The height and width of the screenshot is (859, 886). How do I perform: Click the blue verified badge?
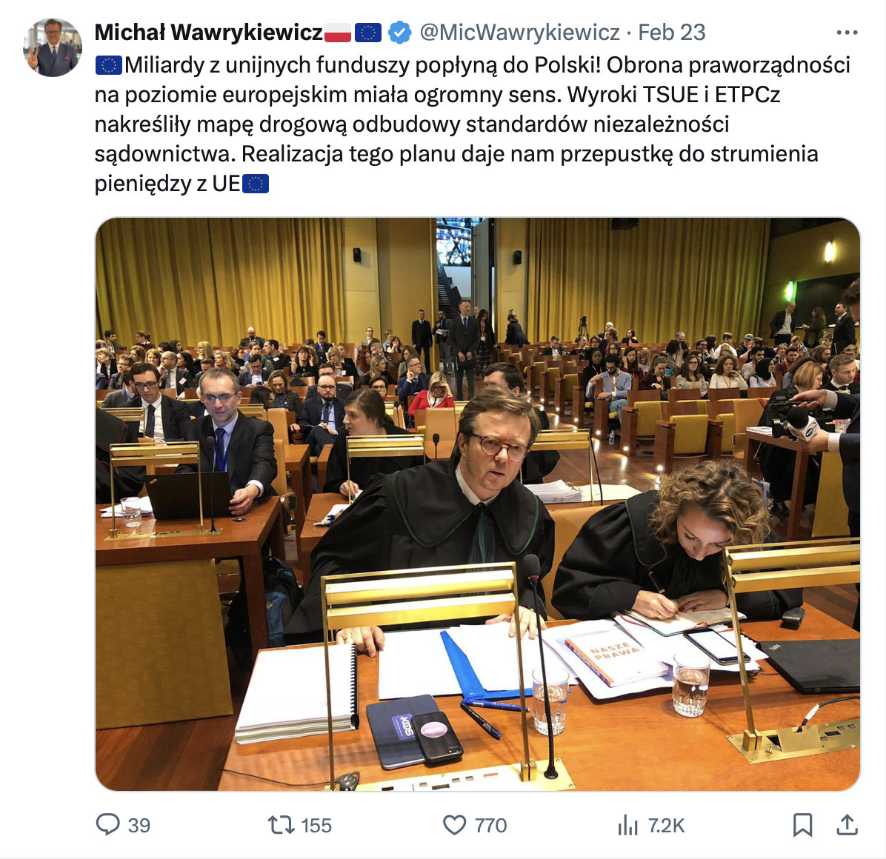401,32
